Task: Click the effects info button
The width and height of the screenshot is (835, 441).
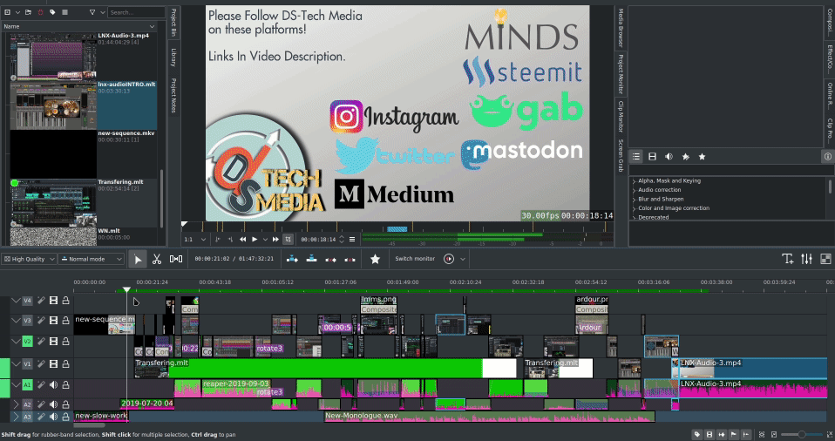Action: [x=827, y=157]
